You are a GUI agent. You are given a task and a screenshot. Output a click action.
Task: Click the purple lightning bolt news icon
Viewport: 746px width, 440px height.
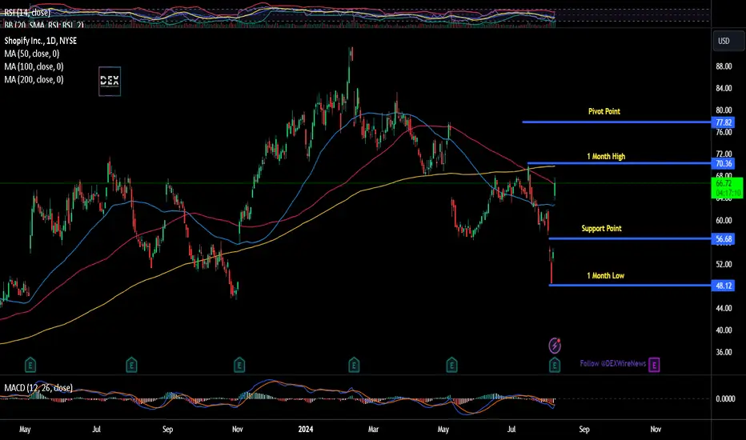[555, 346]
